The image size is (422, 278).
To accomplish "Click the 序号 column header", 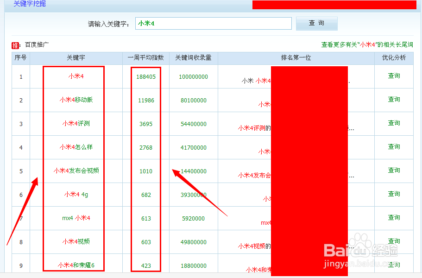I will click(x=21, y=58).
